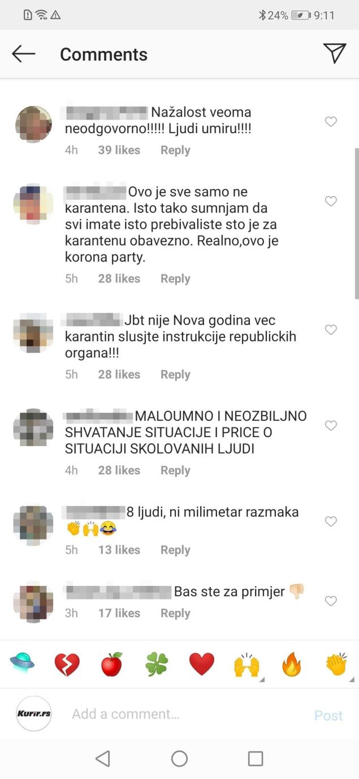Insert the fire emoji
Viewport: 359px width, 779px height.
pos(292,664)
